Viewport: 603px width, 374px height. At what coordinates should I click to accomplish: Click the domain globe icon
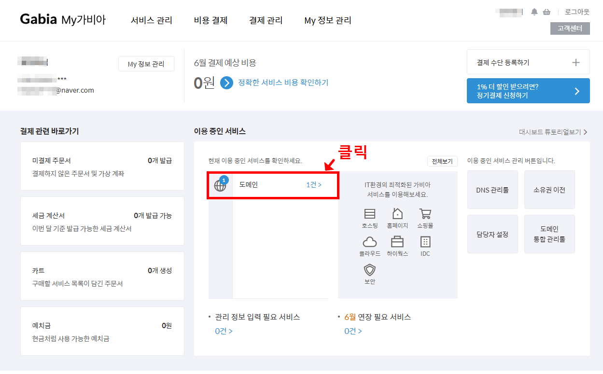220,185
